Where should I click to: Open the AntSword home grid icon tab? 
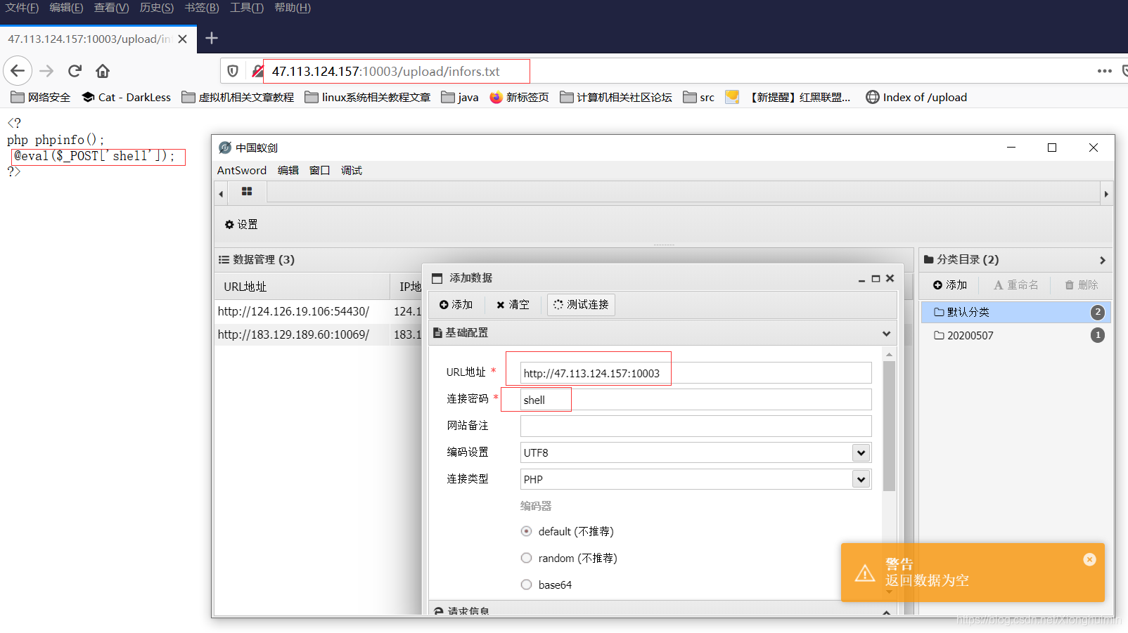tap(247, 191)
